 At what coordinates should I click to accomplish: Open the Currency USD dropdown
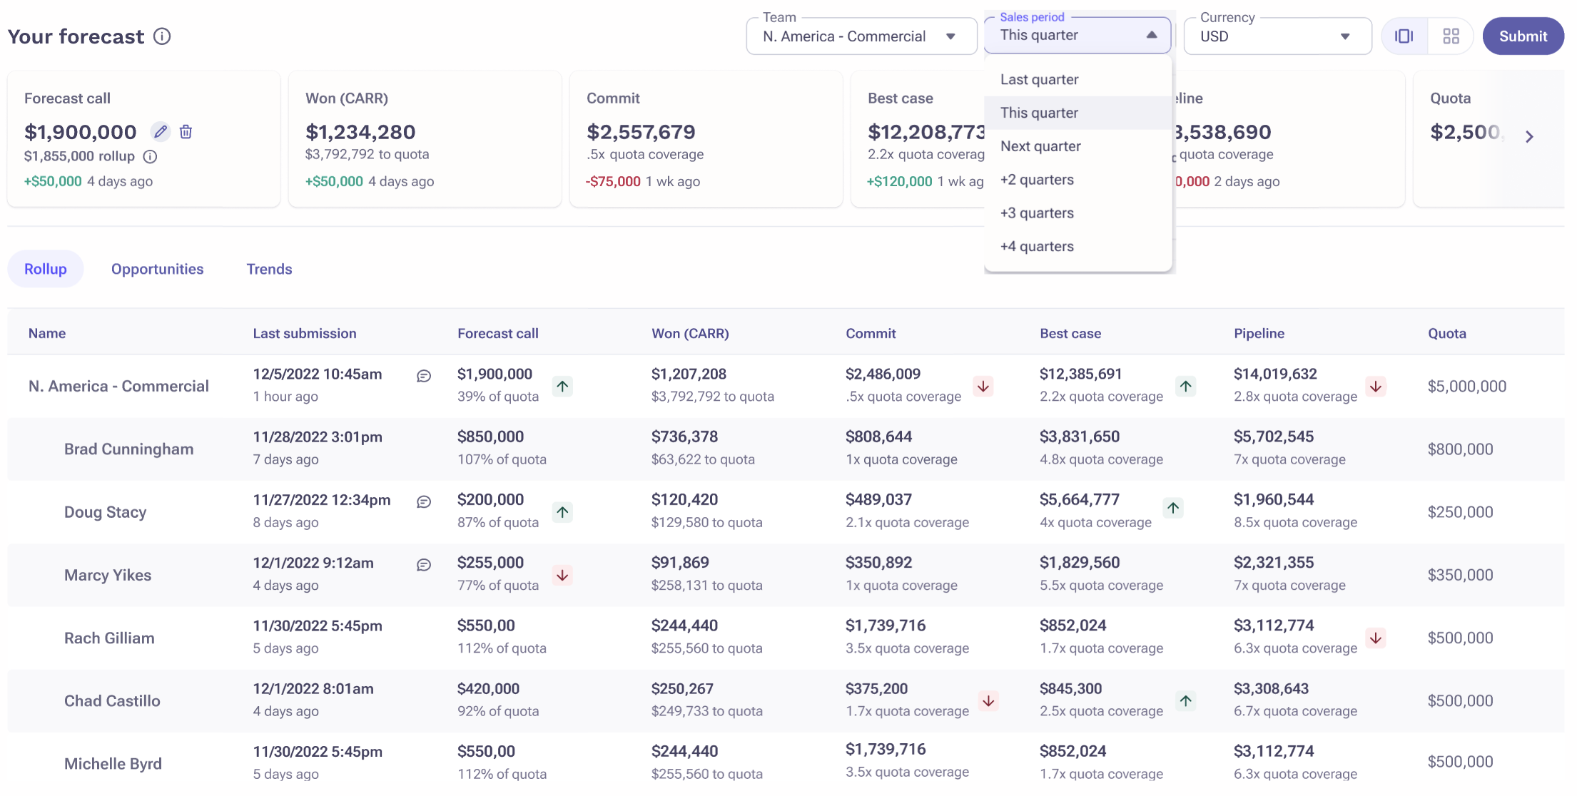[x=1277, y=36]
